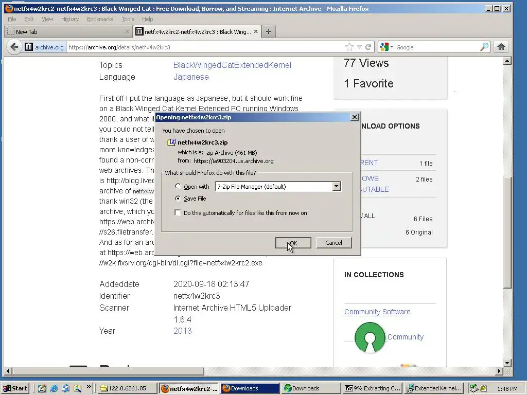Click the horizontal scrollbar thumb
This screenshot has width=527, height=395.
(108, 371)
